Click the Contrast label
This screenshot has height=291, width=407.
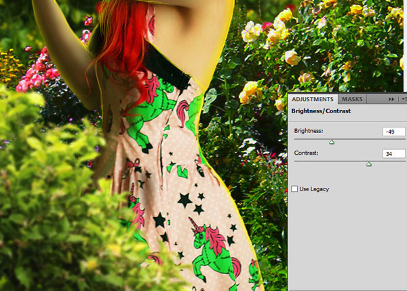click(x=307, y=153)
